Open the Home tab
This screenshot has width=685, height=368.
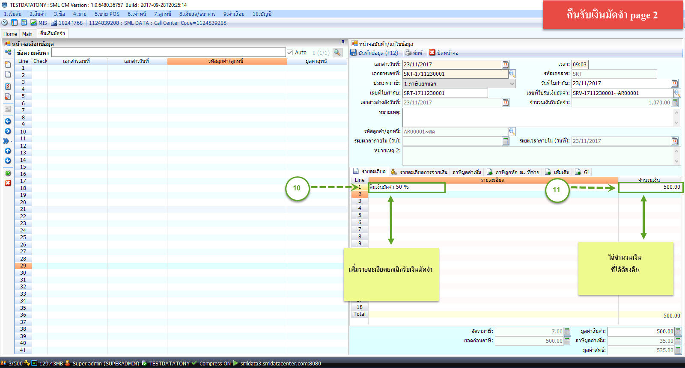tap(10, 34)
